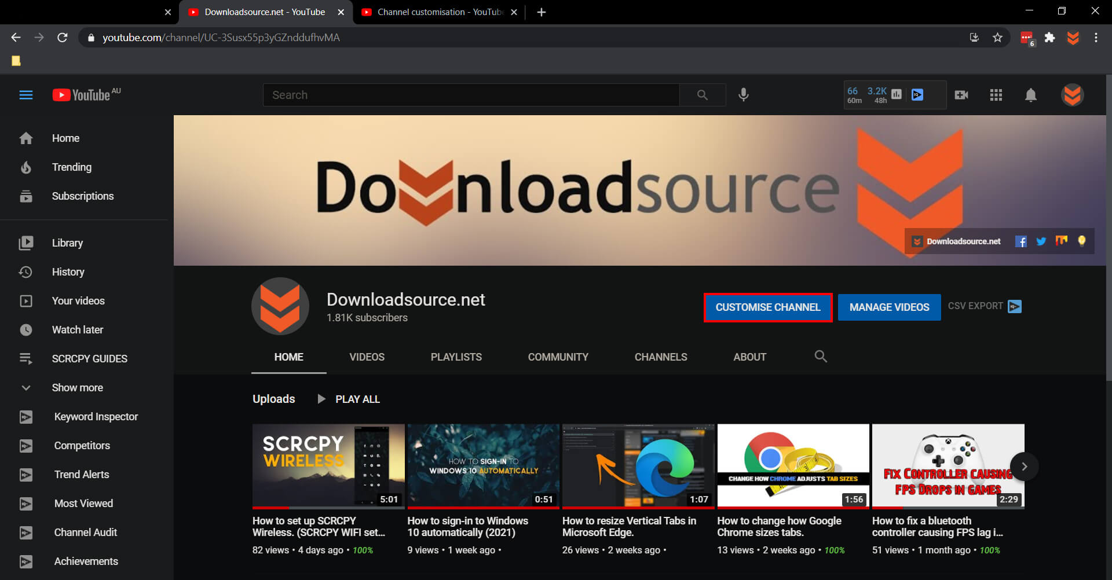Viewport: 1112px width, 580px height.
Task: Open Twitter link on channel banner
Action: click(x=1041, y=241)
